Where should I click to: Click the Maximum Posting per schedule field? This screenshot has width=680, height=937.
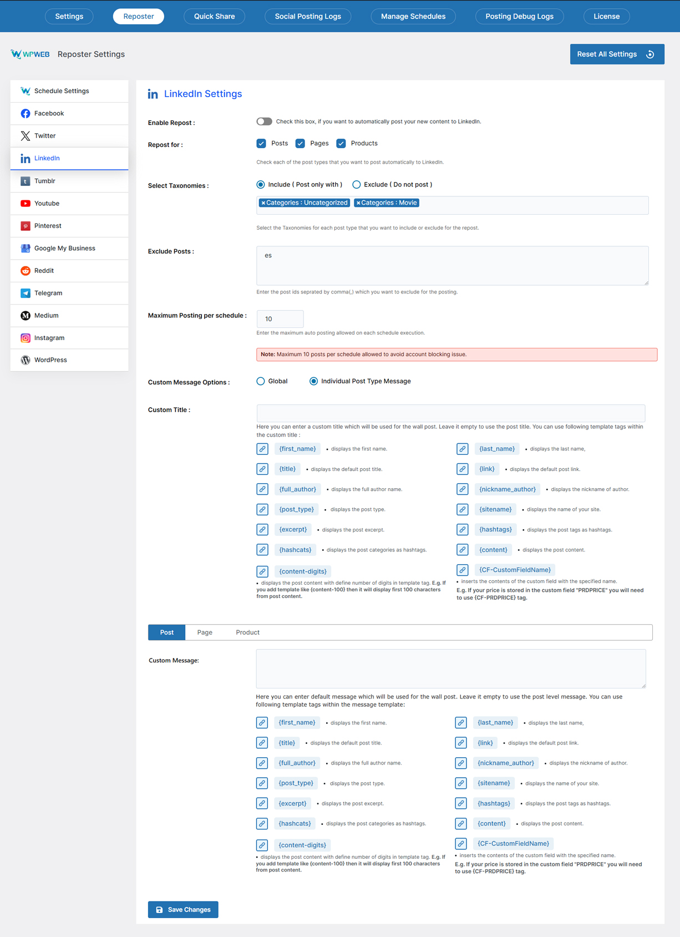pos(280,319)
